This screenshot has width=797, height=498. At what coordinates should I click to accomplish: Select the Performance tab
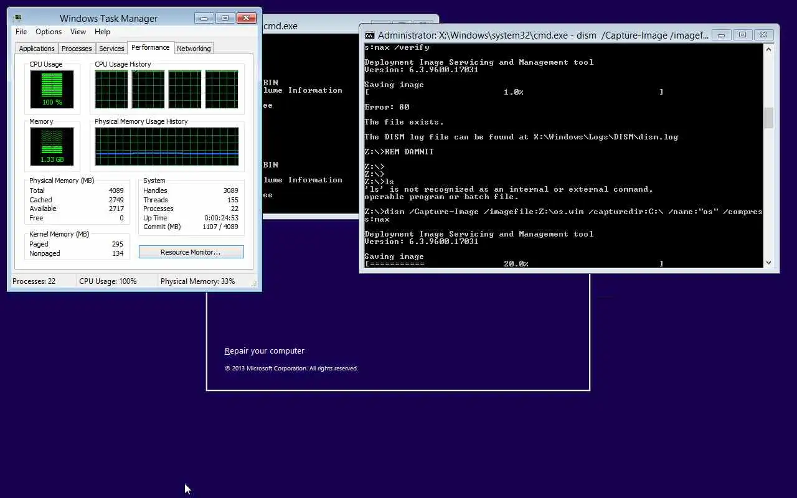(x=150, y=47)
